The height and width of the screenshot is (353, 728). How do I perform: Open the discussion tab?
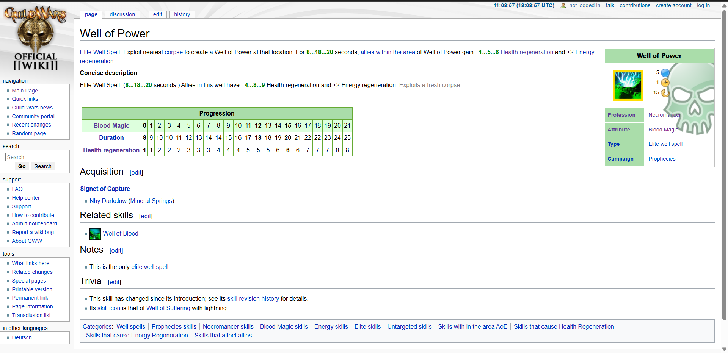(x=122, y=14)
